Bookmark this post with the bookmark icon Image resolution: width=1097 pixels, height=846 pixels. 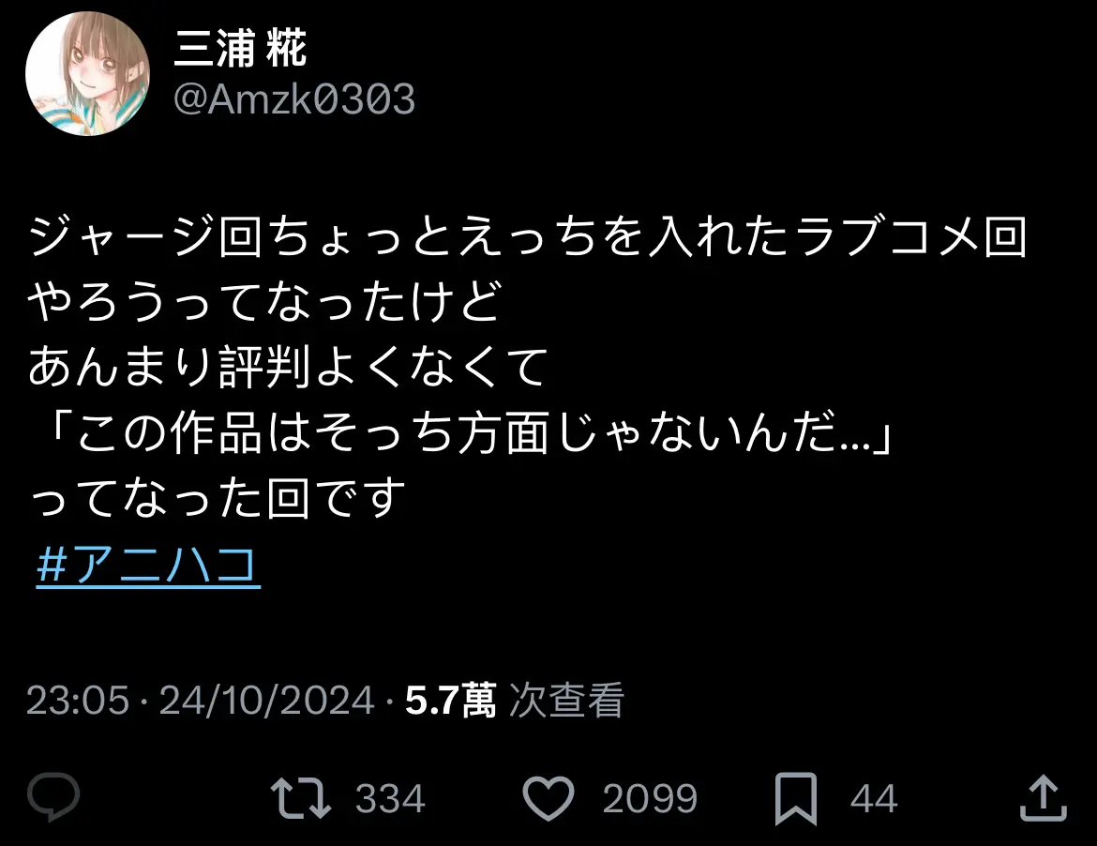click(796, 798)
